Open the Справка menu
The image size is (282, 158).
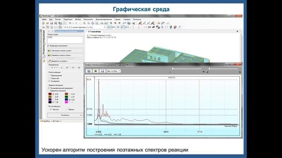click(127, 19)
